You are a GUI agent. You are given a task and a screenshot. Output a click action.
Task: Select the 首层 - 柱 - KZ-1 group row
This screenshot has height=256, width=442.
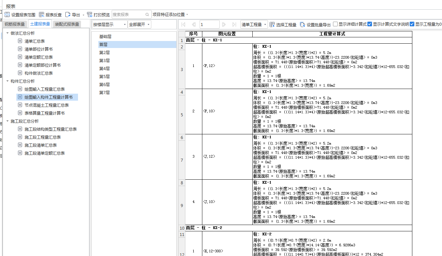point(299,40)
